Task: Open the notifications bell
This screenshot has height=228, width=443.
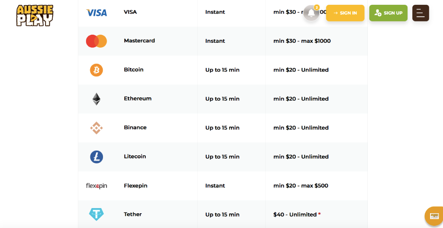Action: 311,13
